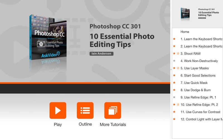Click the Photoshop CC course box cover

click(x=48, y=37)
